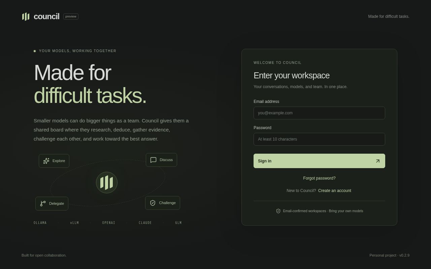Image resolution: width=431 pixels, height=269 pixels.
Task: Click the arrow icon on Sign in button
Action: pos(378,161)
